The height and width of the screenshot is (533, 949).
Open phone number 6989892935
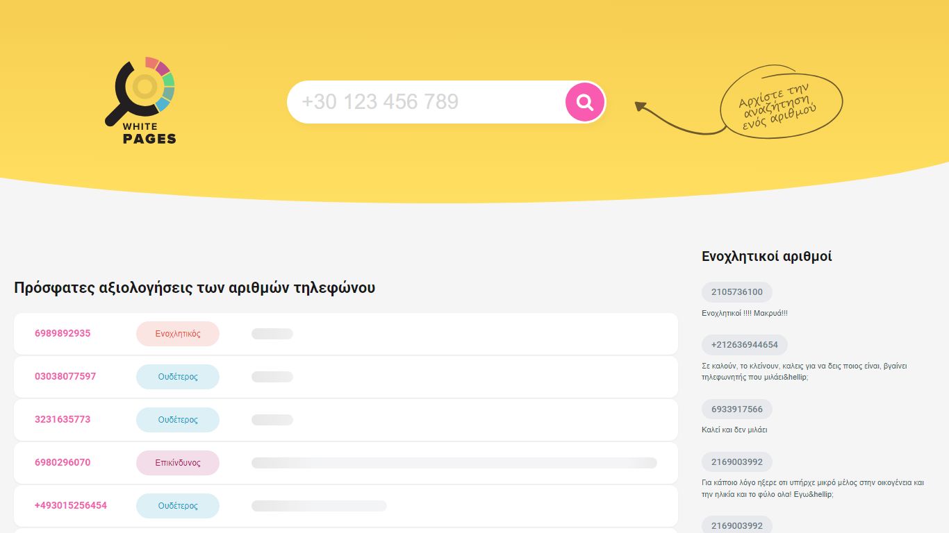click(x=63, y=333)
